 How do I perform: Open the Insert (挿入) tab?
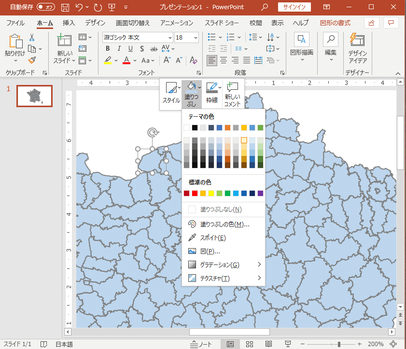[x=69, y=23]
